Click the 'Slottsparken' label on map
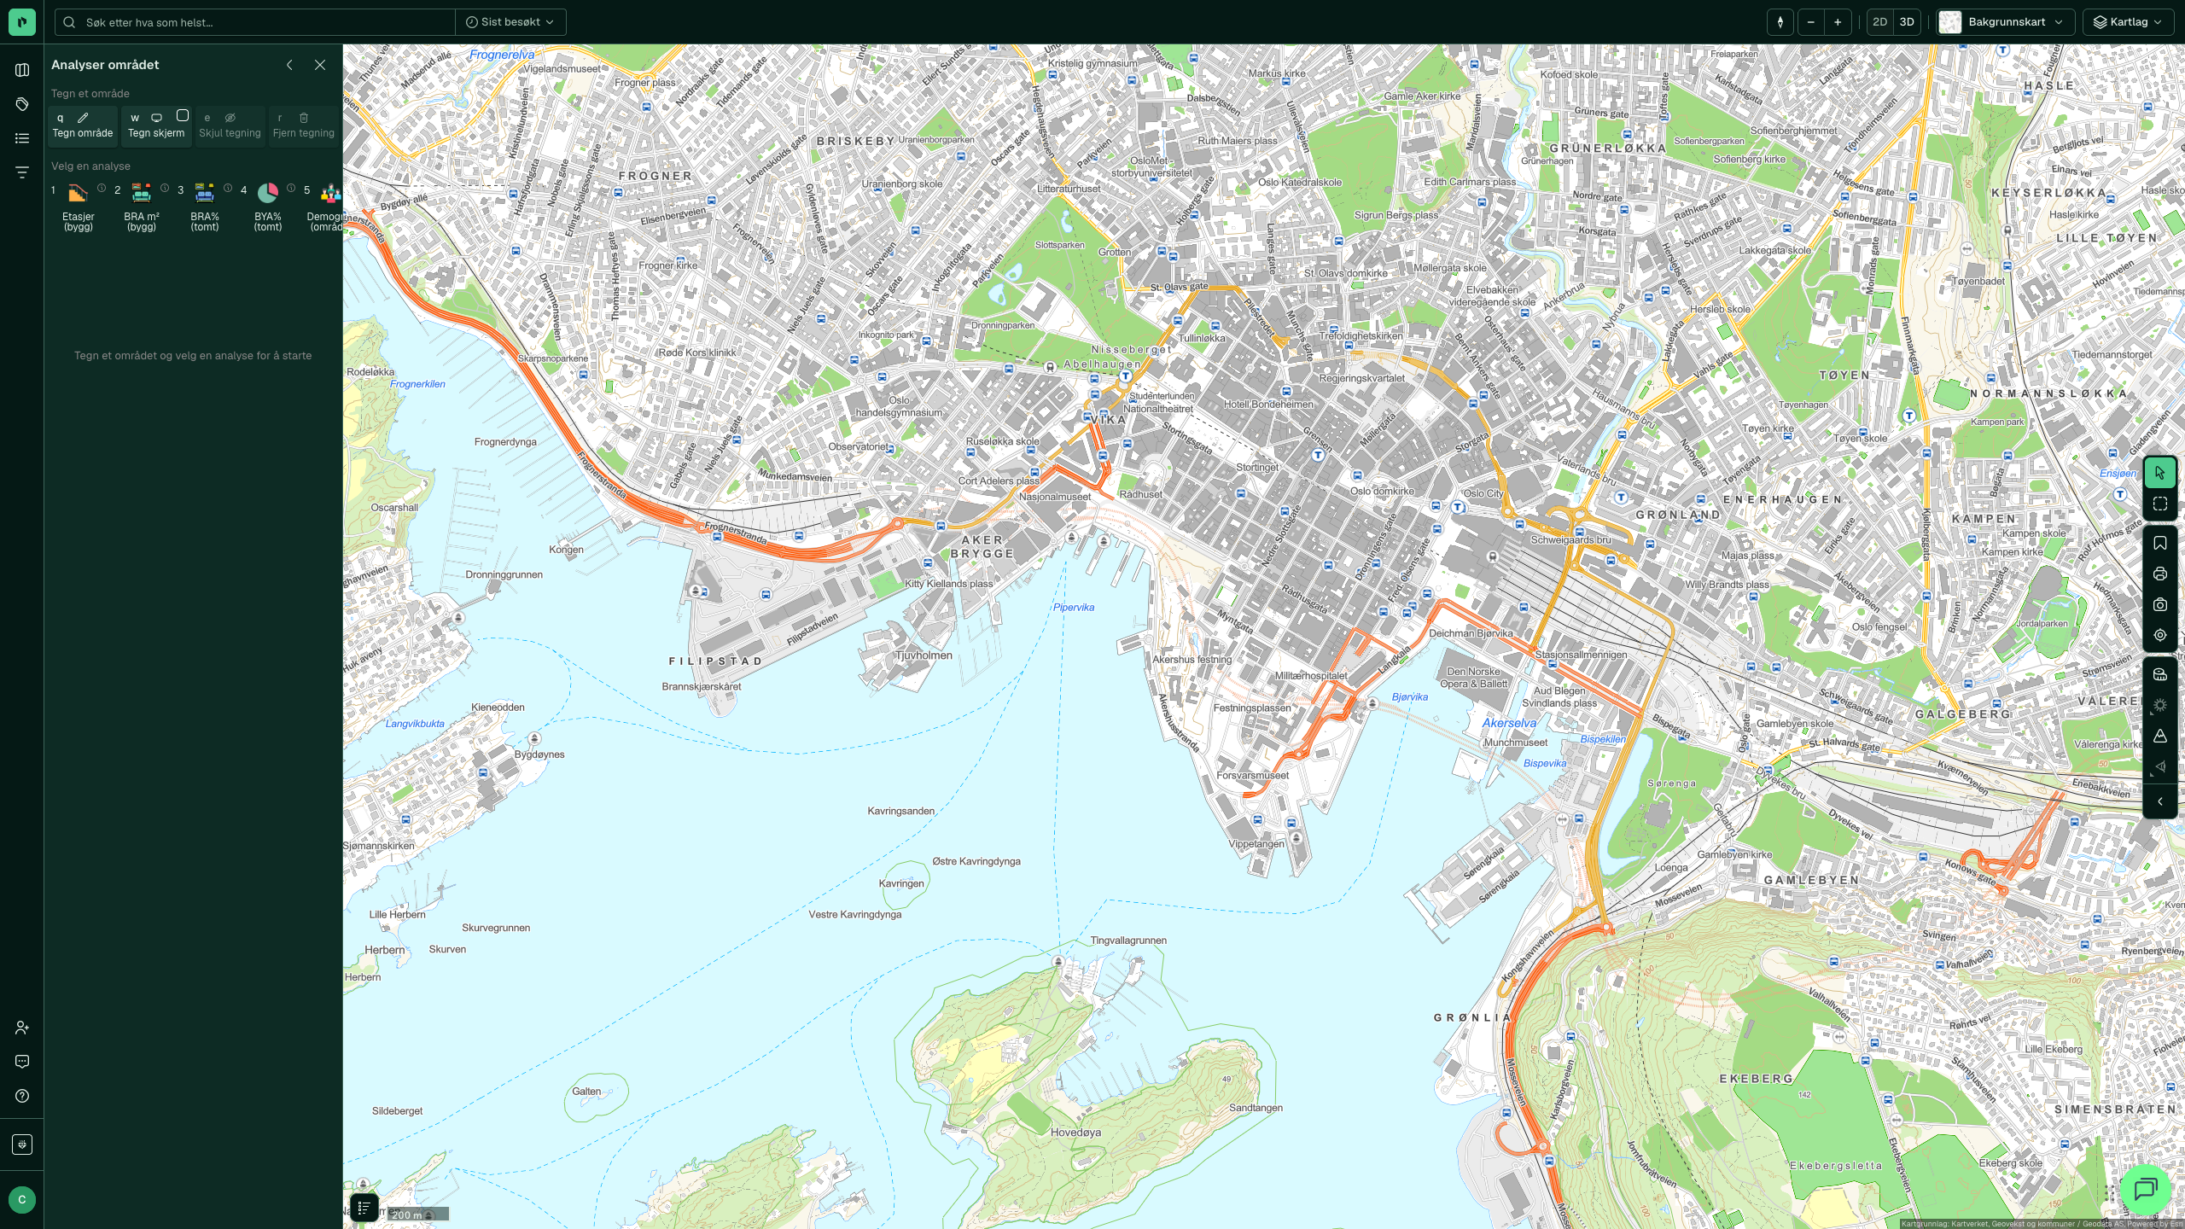Viewport: 2185px width, 1229px height. point(1059,245)
